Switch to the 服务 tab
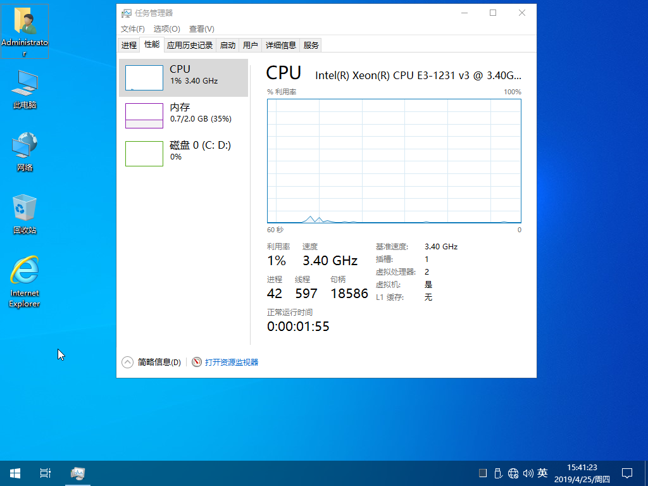 [311, 46]
